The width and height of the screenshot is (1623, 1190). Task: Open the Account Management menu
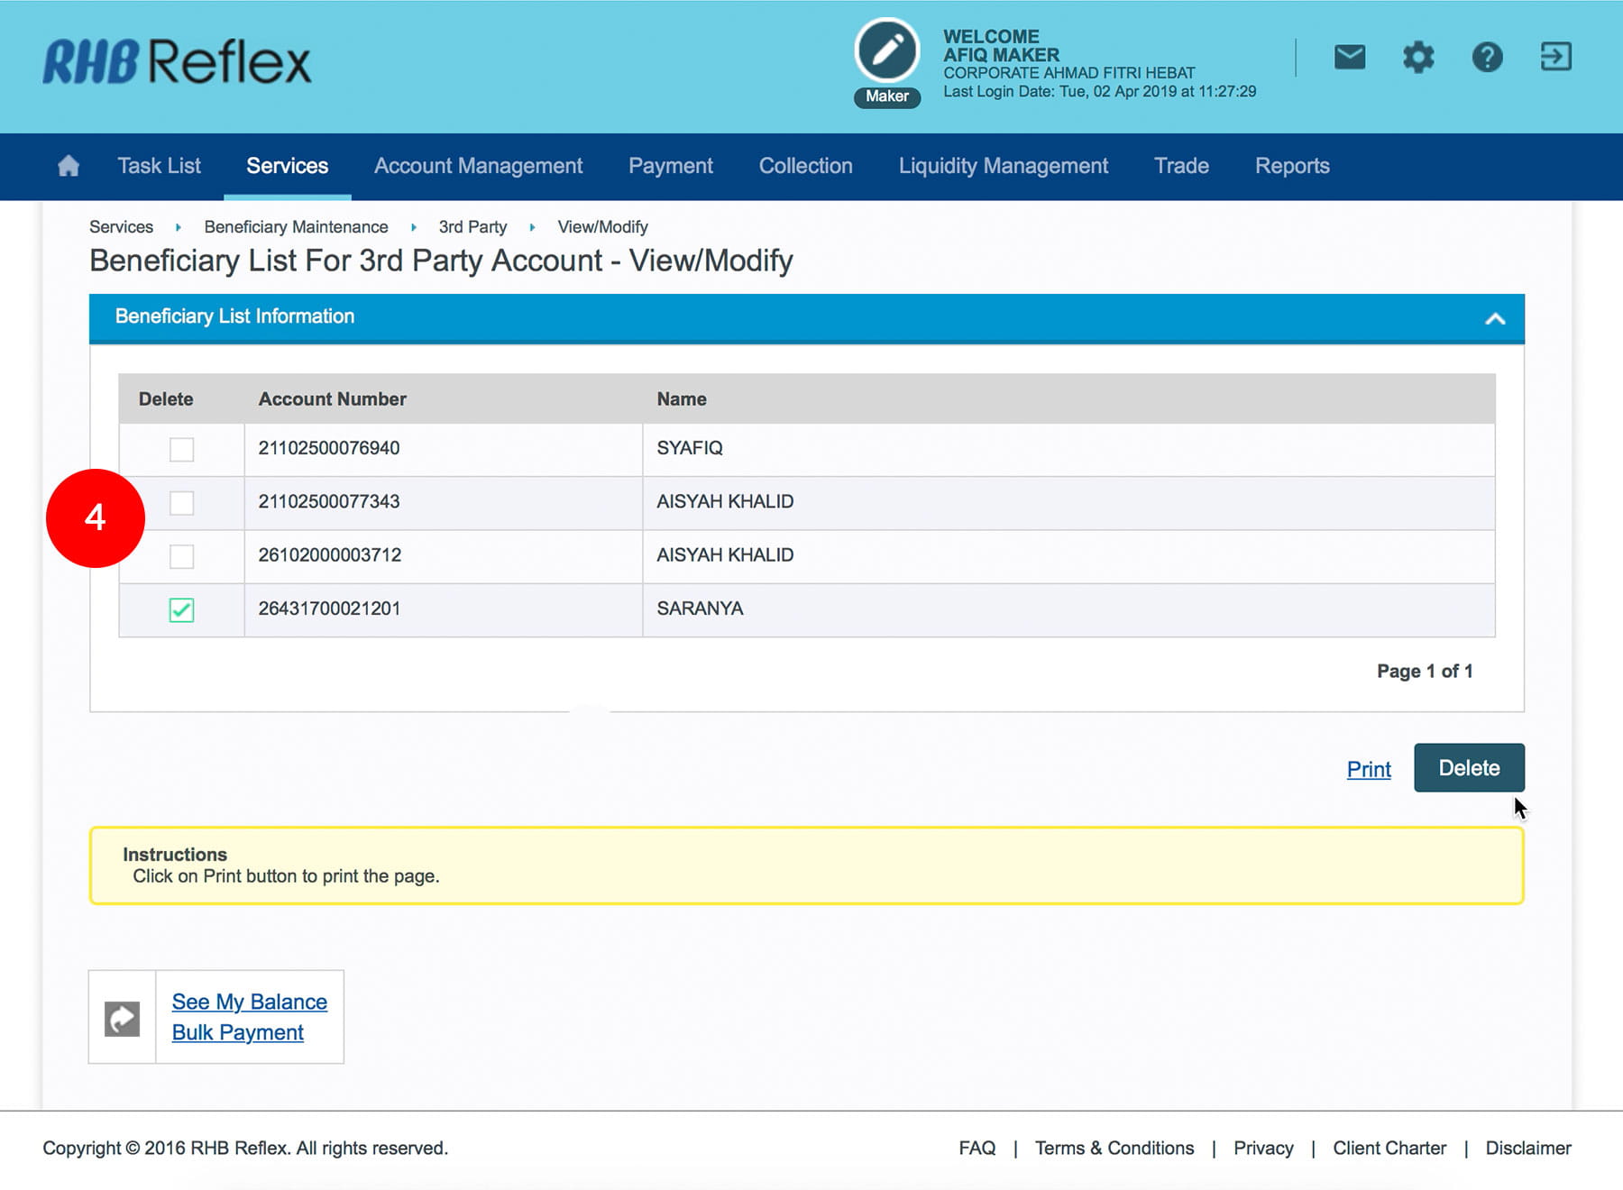click(478, 166)
